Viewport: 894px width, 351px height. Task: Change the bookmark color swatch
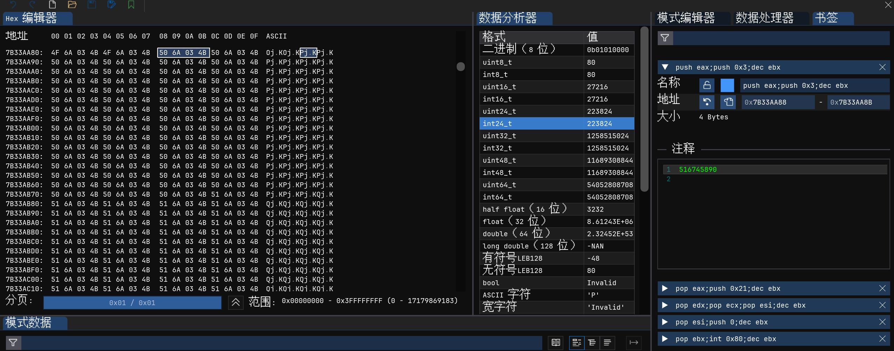[x=727, y=85]
